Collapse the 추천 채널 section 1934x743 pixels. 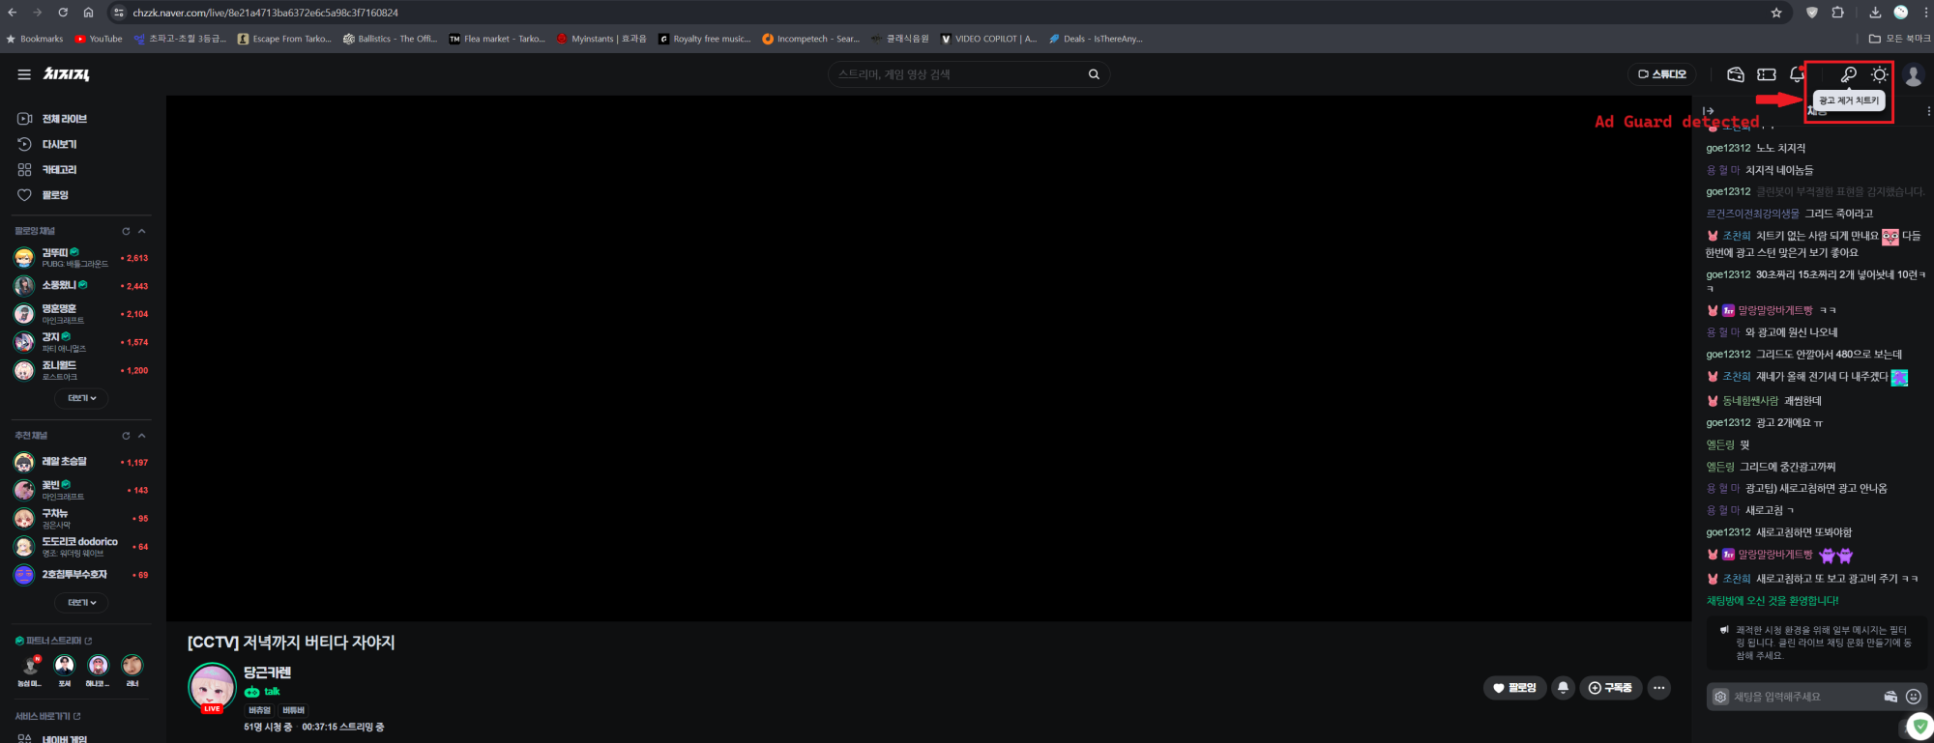[x=142, y=436]
